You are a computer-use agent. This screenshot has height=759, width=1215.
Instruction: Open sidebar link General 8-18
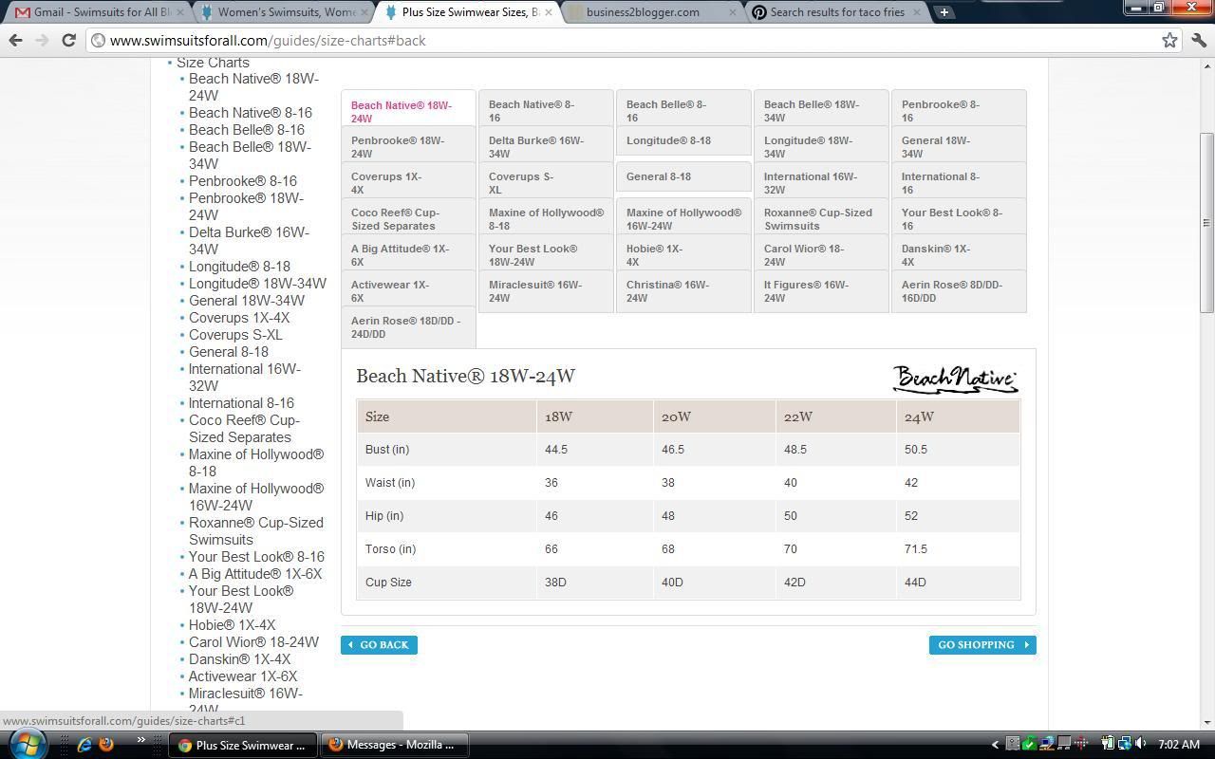pyautogui.click(x=229, y=352)
